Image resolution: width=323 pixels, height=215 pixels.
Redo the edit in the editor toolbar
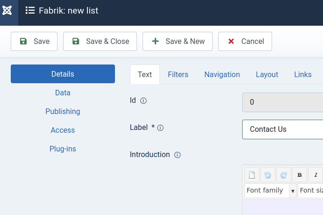[x=284, y=175]
